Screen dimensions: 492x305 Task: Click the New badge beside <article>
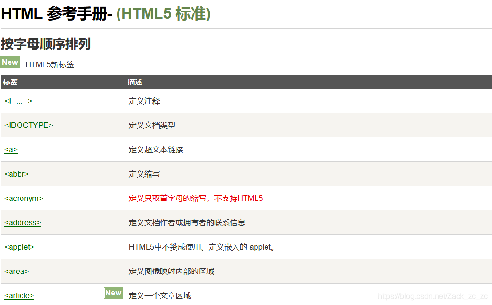pos(113,293)
